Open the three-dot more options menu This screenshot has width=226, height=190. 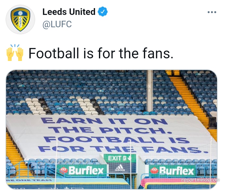click(x=212, y=12)
